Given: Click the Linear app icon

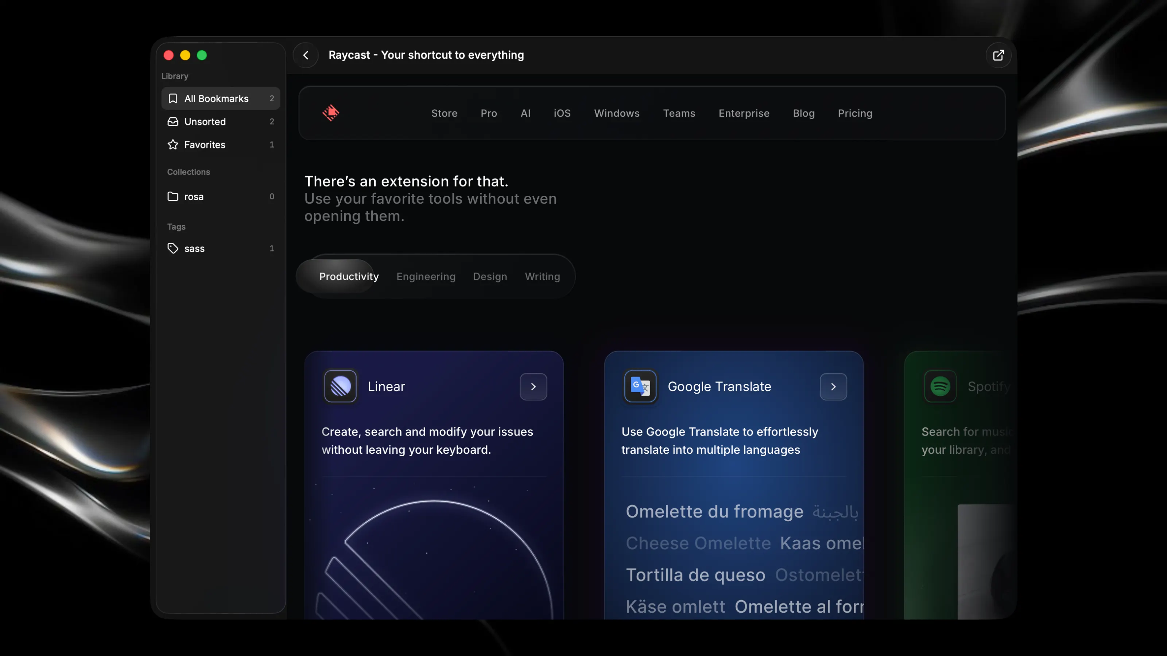Looking at the screenshot, I should 340,386.
